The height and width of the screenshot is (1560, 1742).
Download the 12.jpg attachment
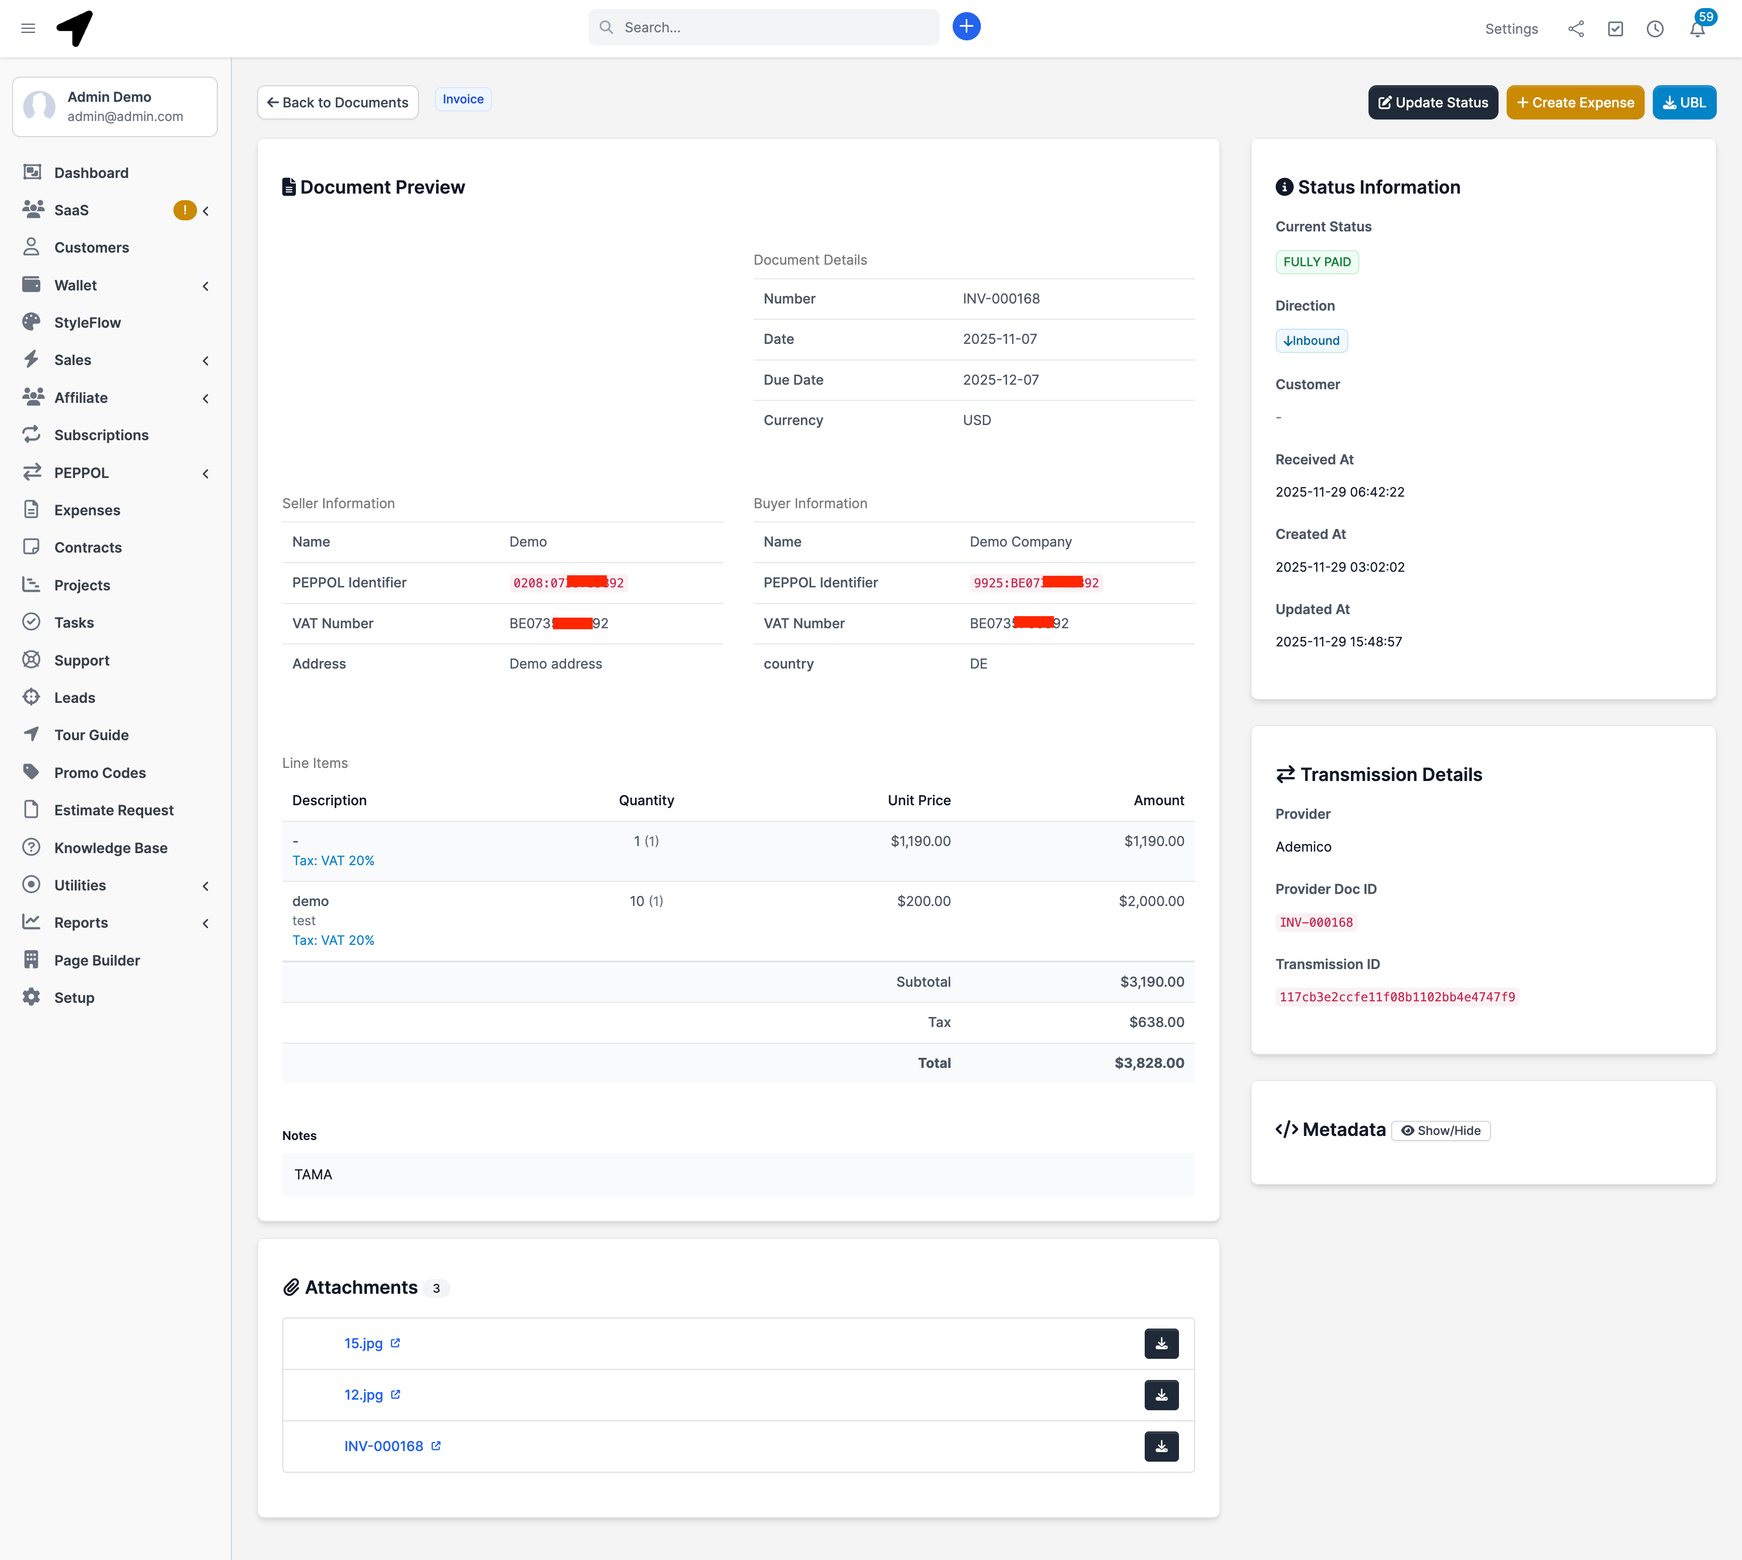pos(1161,1395)
